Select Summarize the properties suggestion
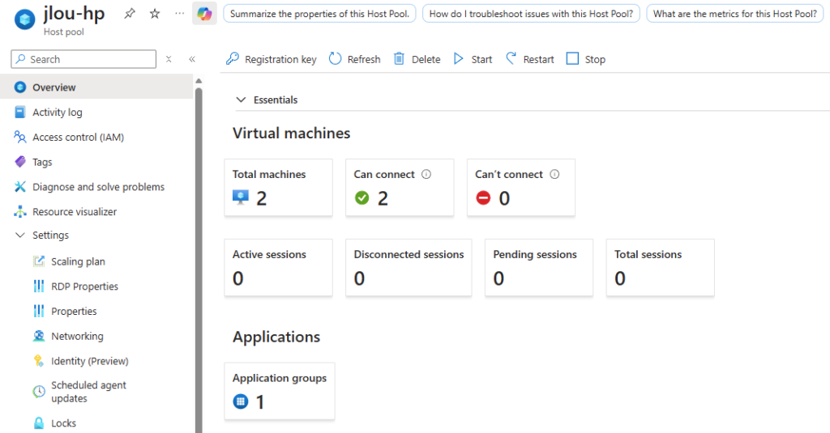Screen dimensions: 830x433 [319, 14]
